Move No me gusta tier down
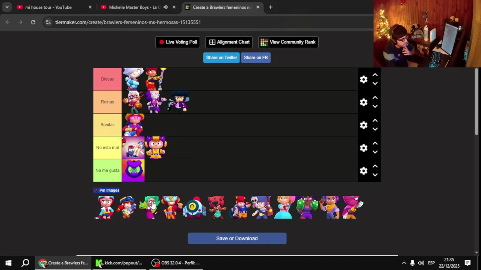This screenshot has width=481, height=270. (375, 175)
